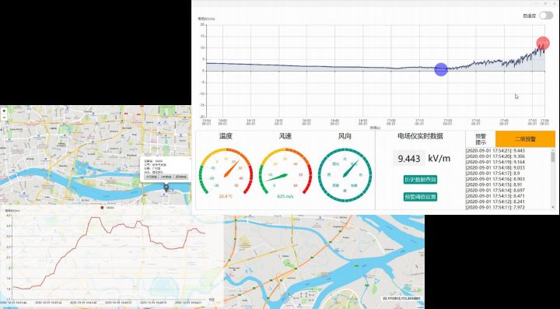This screenshot has height=309, width=560.
Task: Click the warning log scrollbar thumb
Action: 553,157
